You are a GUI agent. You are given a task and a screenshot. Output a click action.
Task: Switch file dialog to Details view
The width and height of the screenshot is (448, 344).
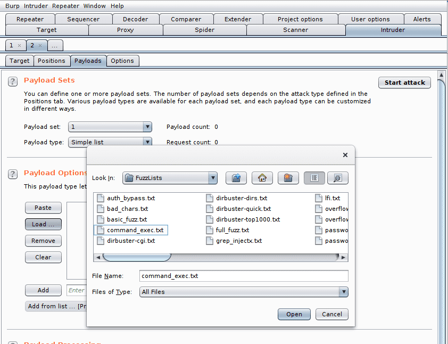(x=338, y=178)
